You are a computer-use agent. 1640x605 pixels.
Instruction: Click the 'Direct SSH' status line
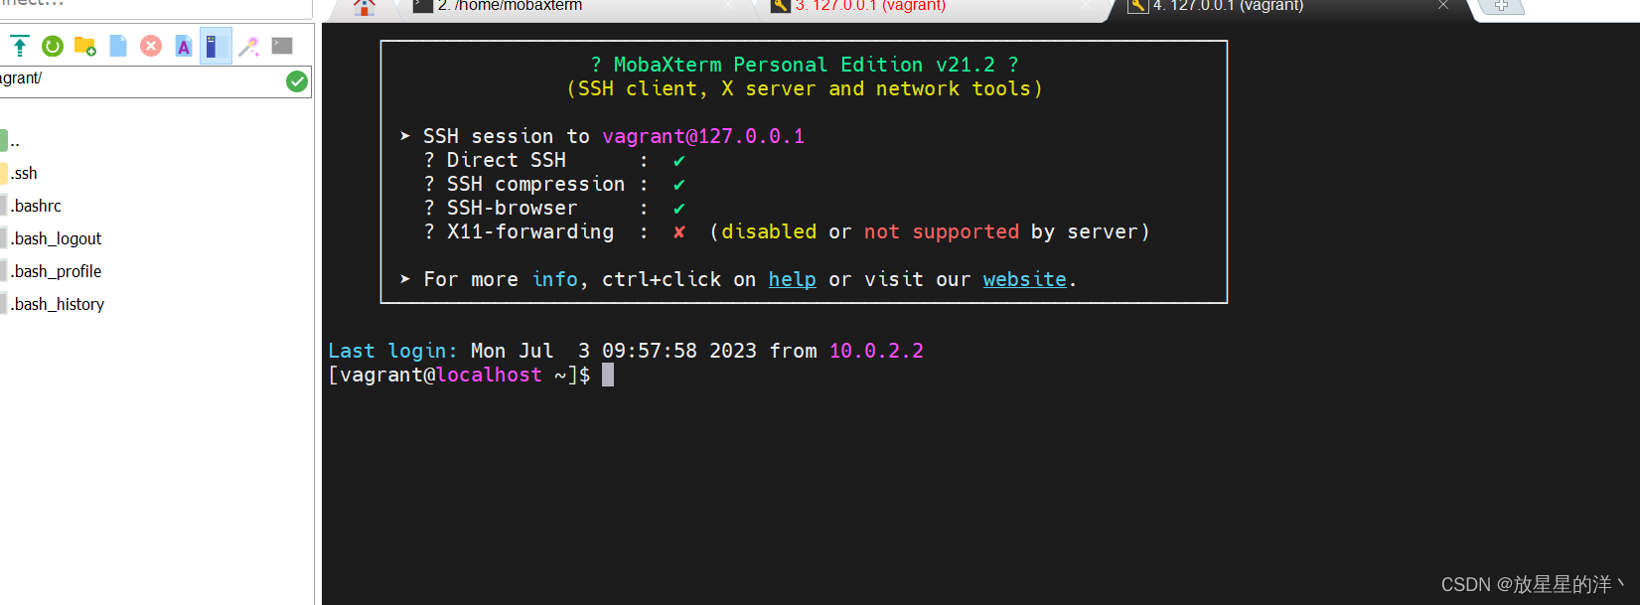554,160
